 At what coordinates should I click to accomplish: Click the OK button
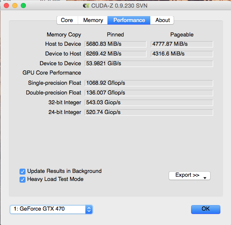pyautogui.click(x=206, y=209)
